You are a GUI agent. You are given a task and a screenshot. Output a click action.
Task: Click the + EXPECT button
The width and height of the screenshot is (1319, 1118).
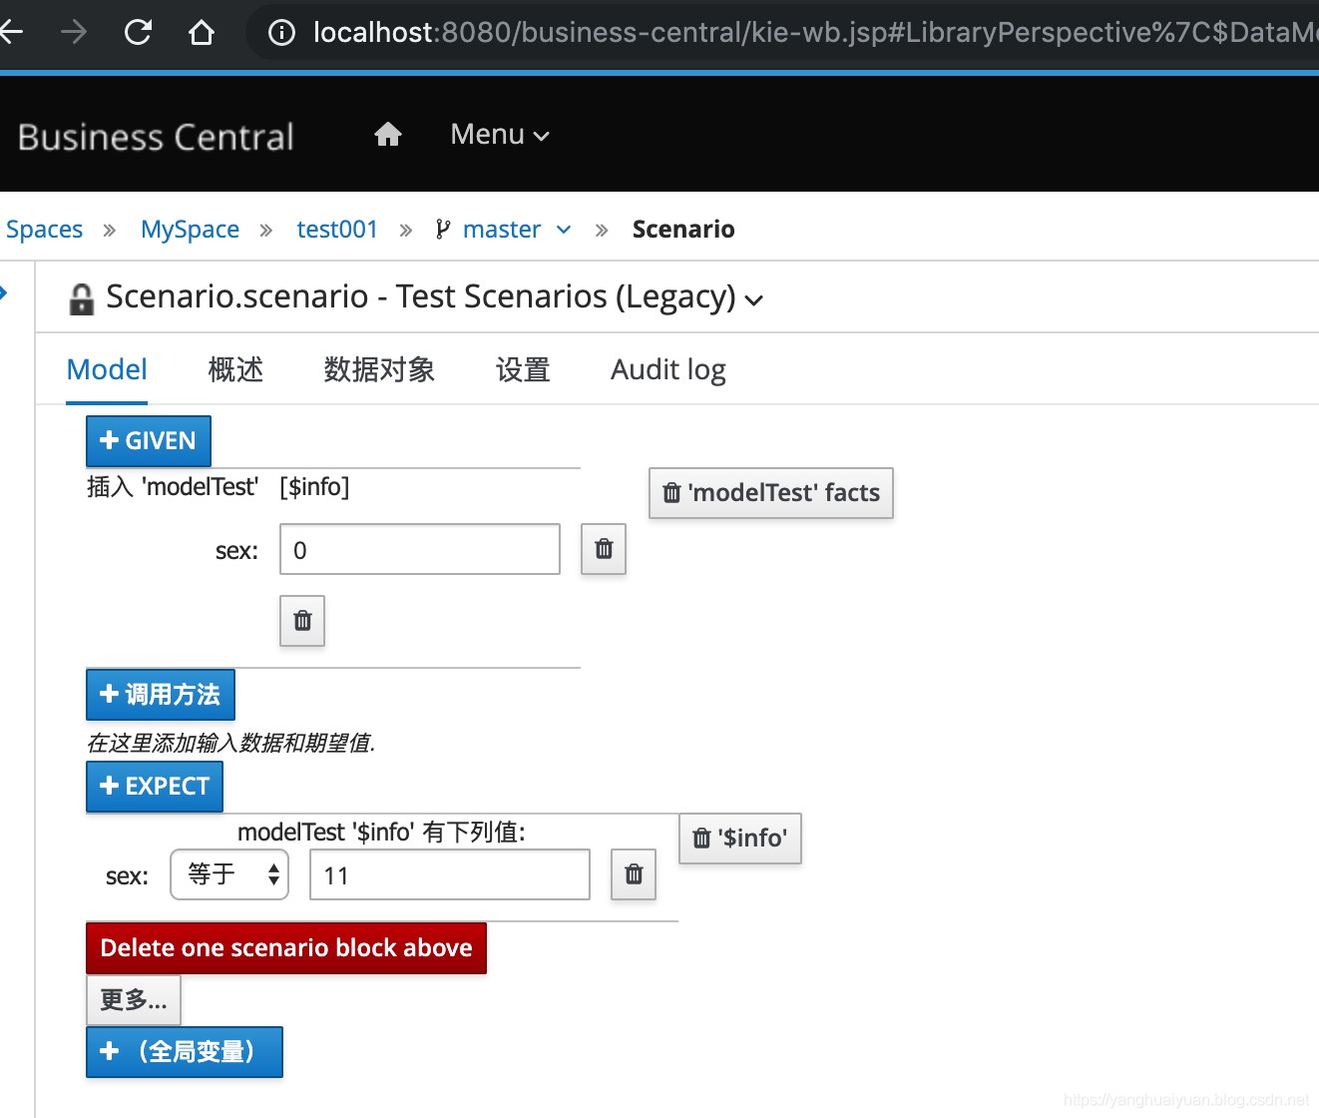pyautogui.click(x=155, y=787)
